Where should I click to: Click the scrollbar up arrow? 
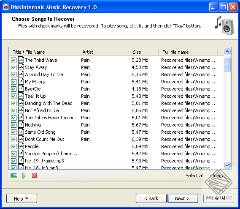click(x=227, y=51)
